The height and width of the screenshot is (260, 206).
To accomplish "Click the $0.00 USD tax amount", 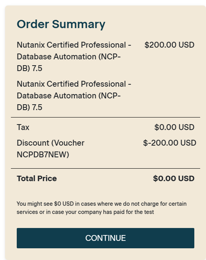I will pos(174,127).
